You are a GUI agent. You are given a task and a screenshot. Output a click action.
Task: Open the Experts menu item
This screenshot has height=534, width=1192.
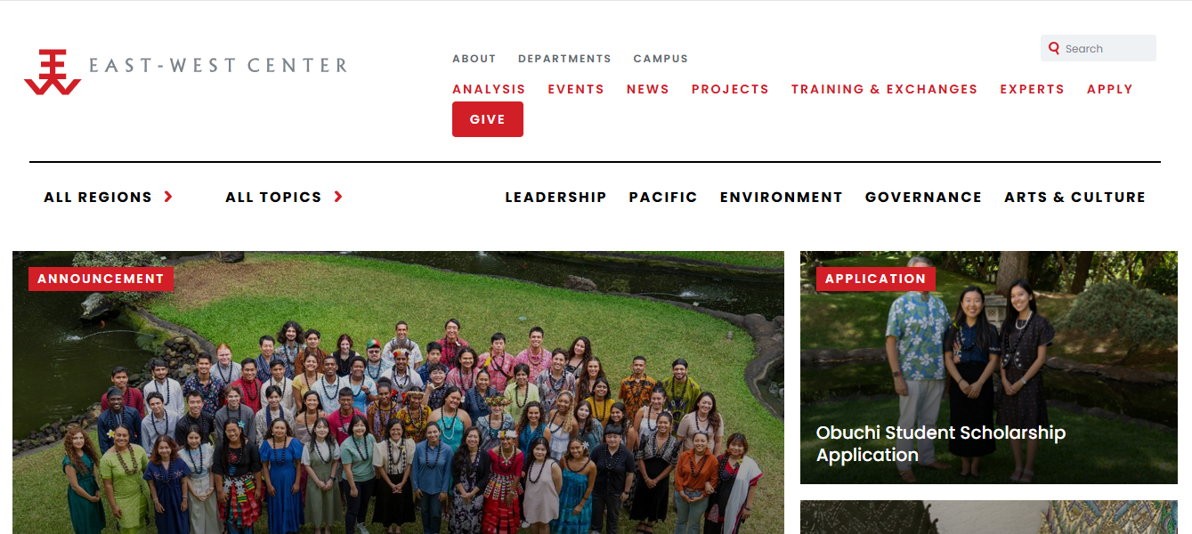point(1032,89)
